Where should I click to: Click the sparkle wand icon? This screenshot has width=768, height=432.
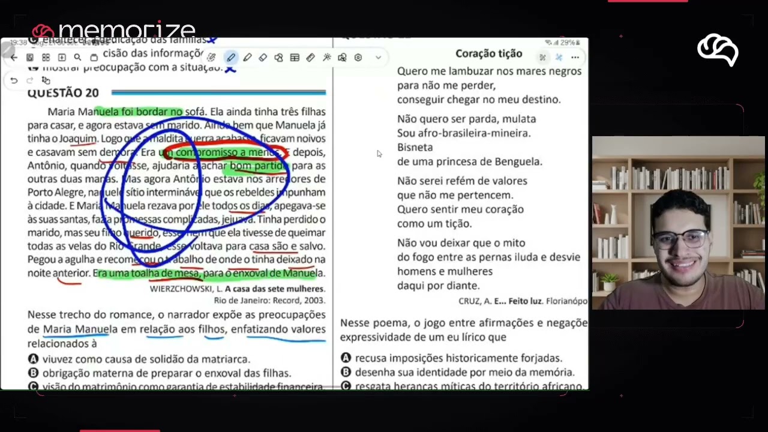[x=326, y=58]
